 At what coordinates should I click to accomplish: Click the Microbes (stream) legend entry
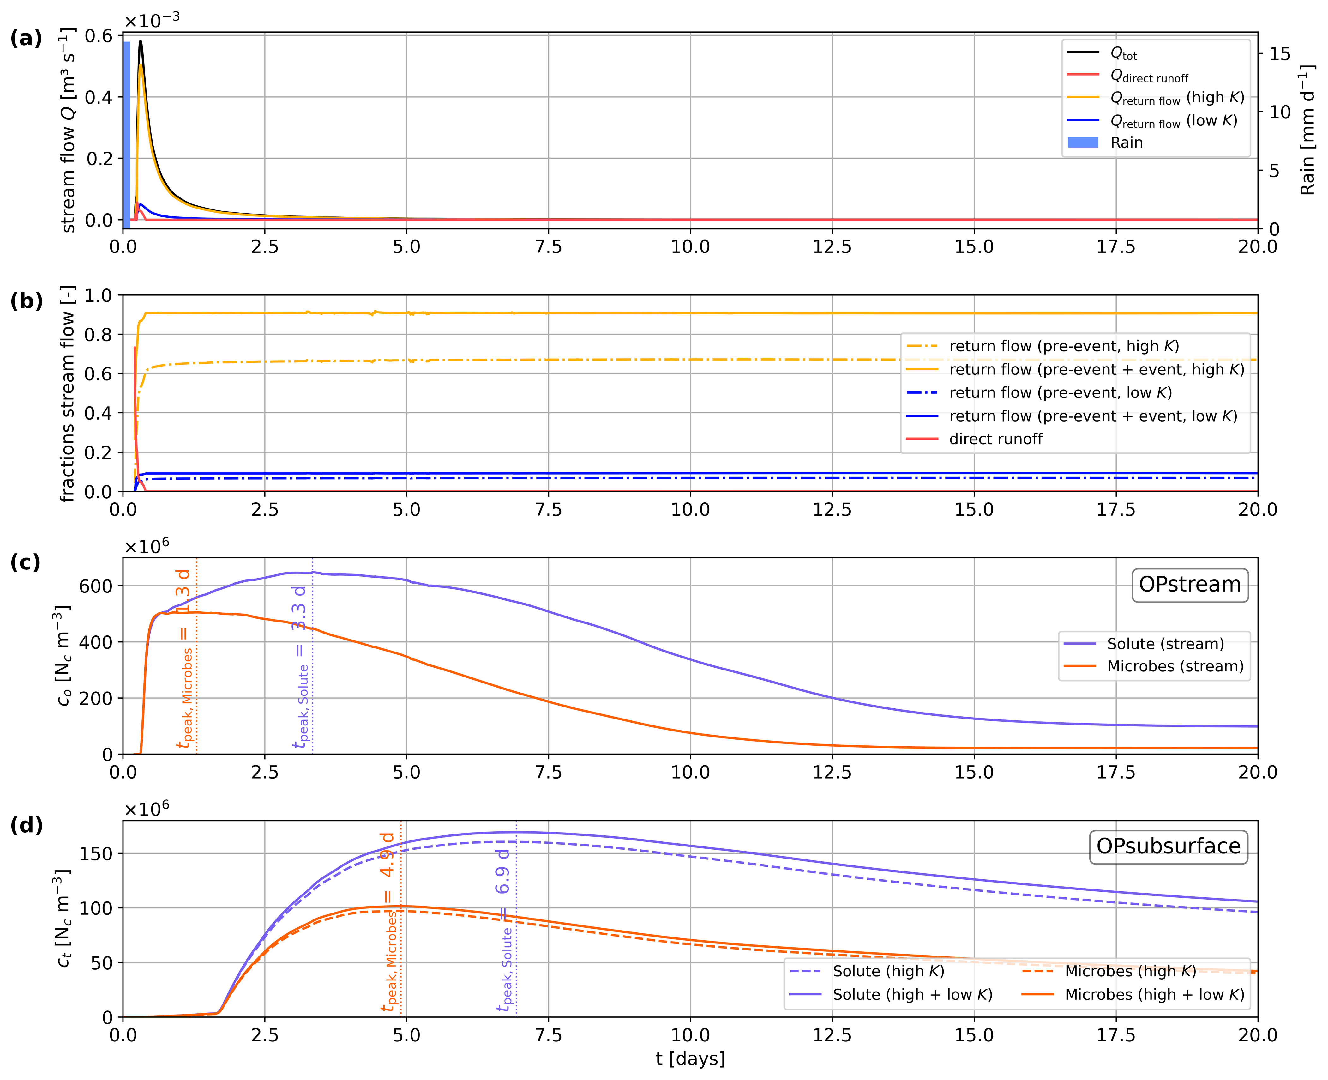pyautogui.click(x=1175, y=666)
